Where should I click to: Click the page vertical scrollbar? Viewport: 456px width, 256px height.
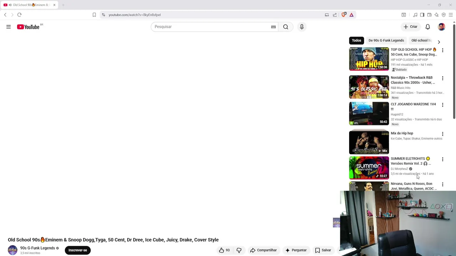tap(454, 71)
